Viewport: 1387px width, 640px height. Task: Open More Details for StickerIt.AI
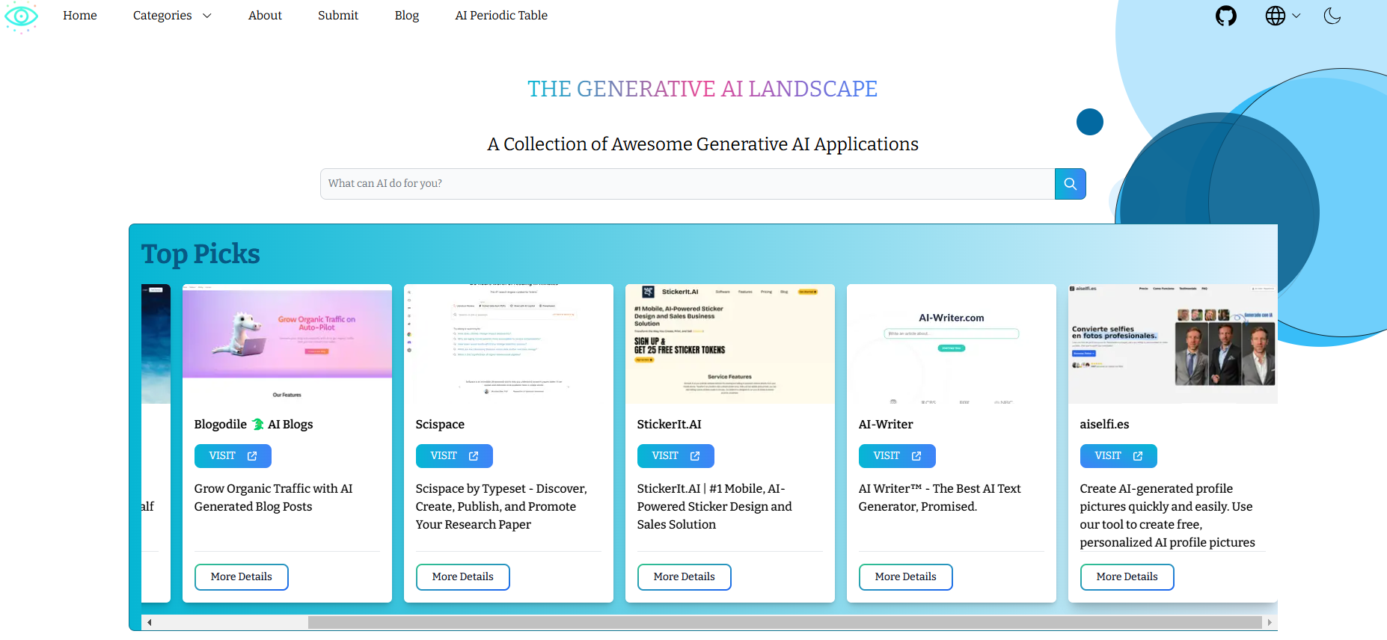685,577
